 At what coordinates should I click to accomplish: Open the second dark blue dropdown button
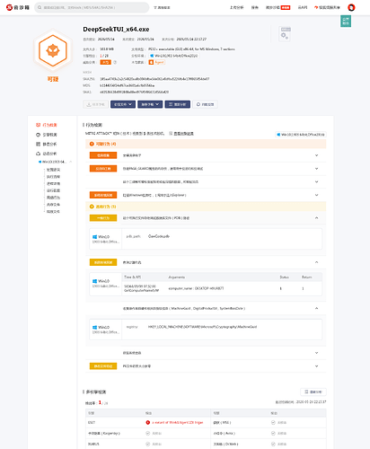click(x=150, y=104)
